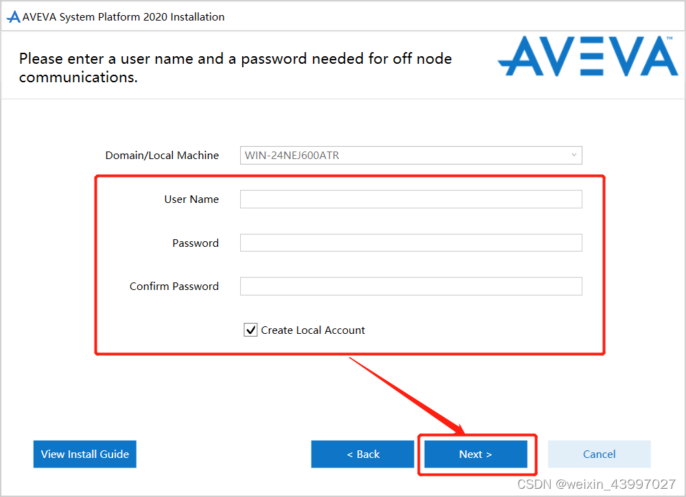Click the Confirm Password label
Image resolution: width=686 pixels, height=497 pixels.
tap(174, 287)
